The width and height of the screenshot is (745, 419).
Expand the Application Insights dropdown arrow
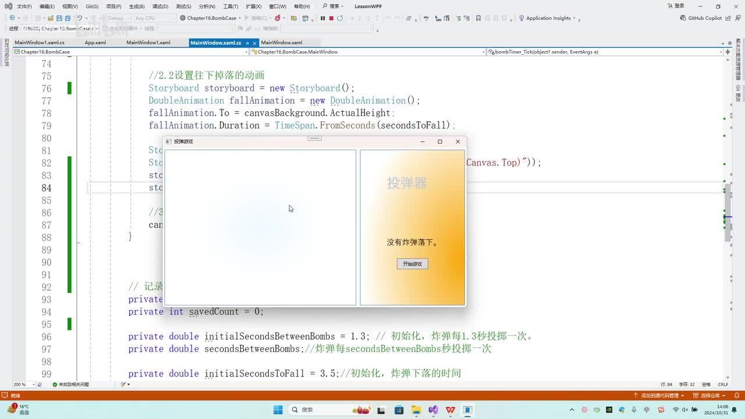(x=574, y=18)
